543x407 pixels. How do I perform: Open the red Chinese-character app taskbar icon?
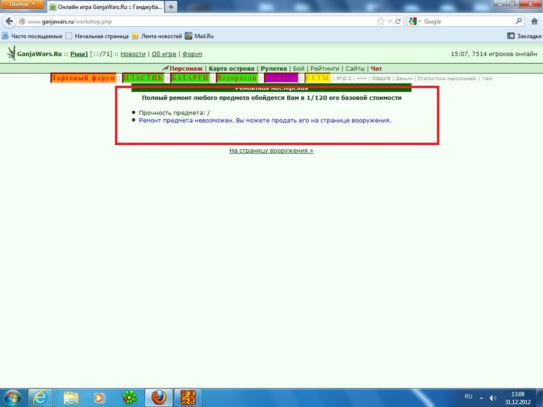pos(188,398)
